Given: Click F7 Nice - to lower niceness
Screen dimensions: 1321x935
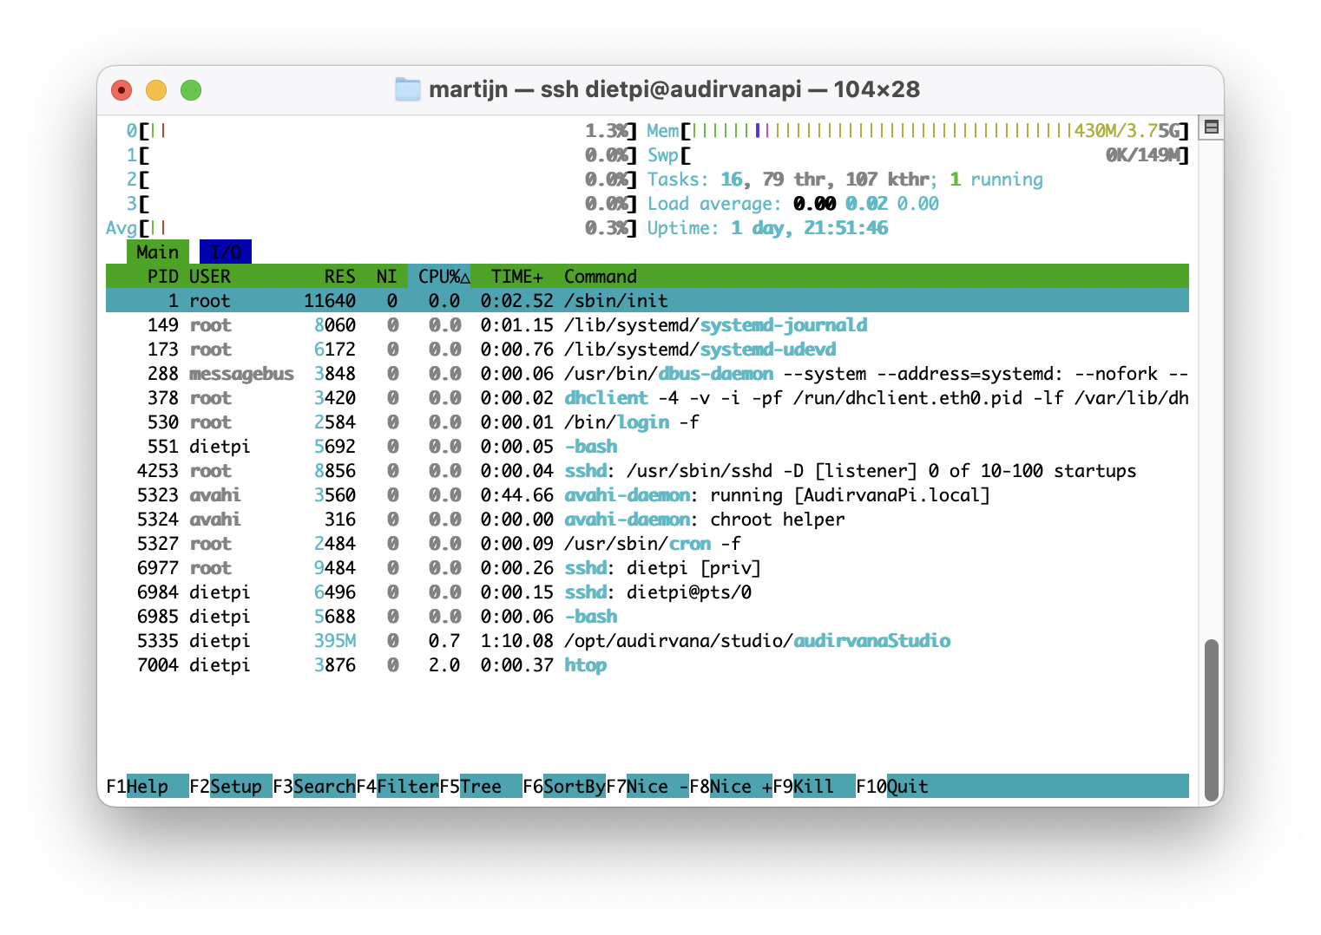Looking at the screenshot, I should point(647,786).
